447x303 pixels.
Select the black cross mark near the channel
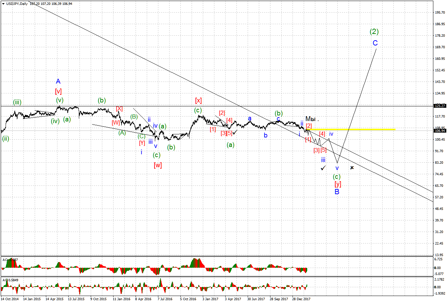[x=352, y=168]
